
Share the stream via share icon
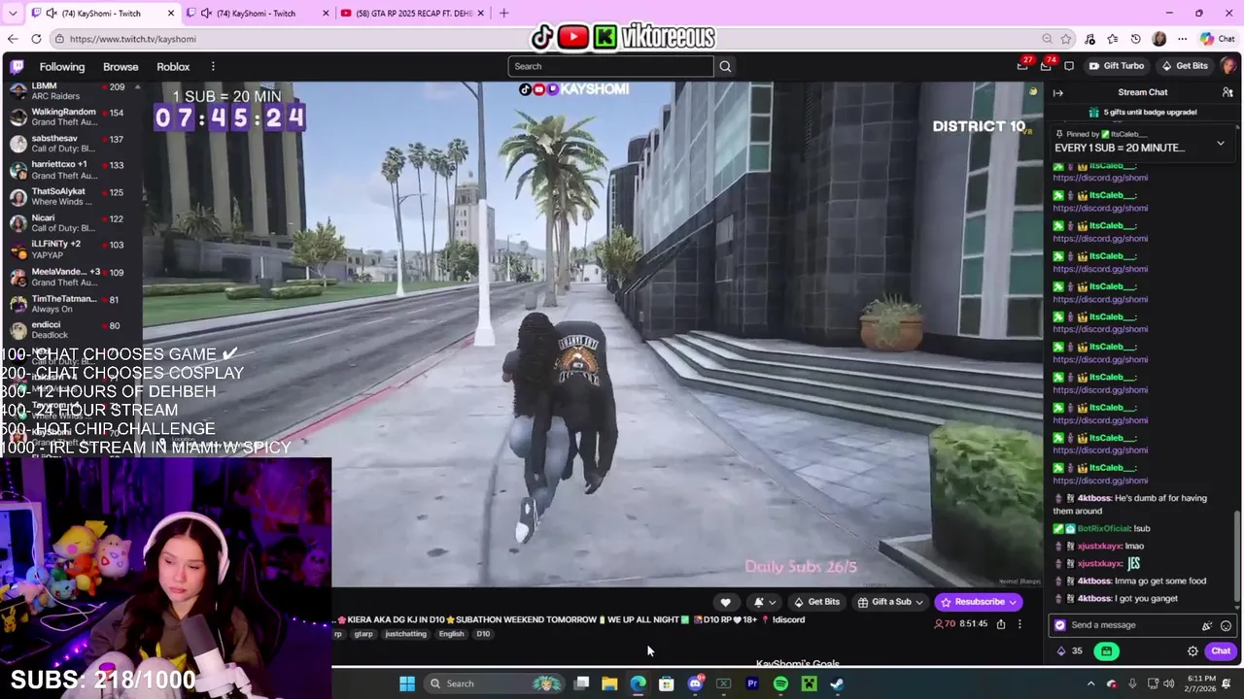1000,624
